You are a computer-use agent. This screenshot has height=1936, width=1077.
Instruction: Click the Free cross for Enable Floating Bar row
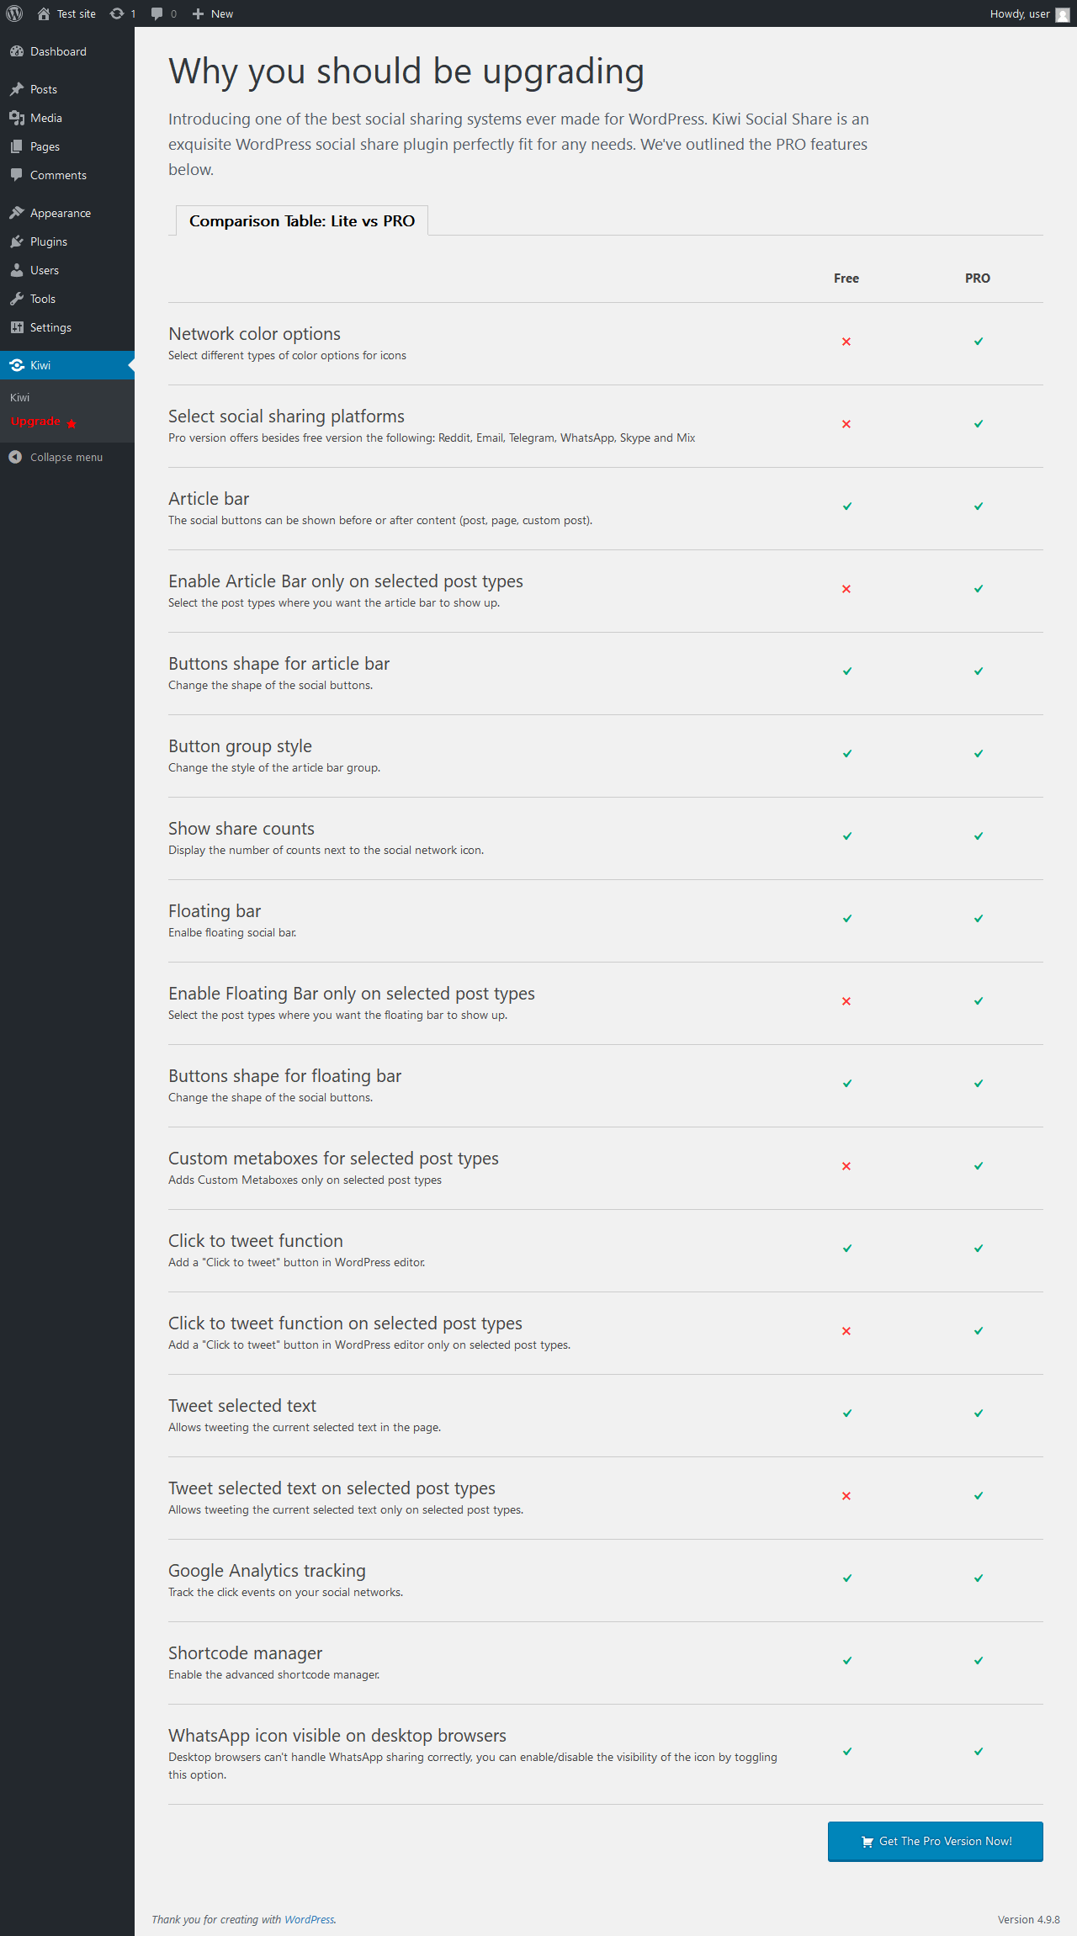pos(846,1001)
